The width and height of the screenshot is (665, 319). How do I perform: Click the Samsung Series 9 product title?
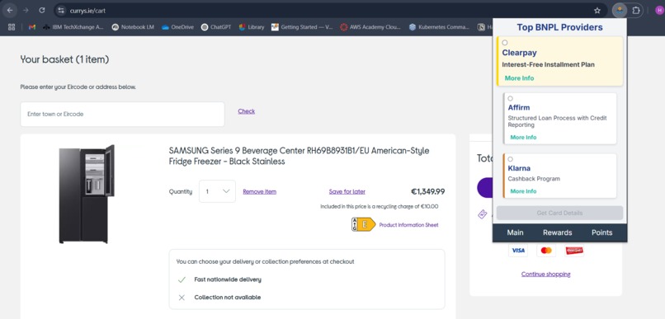click(299, 156)
